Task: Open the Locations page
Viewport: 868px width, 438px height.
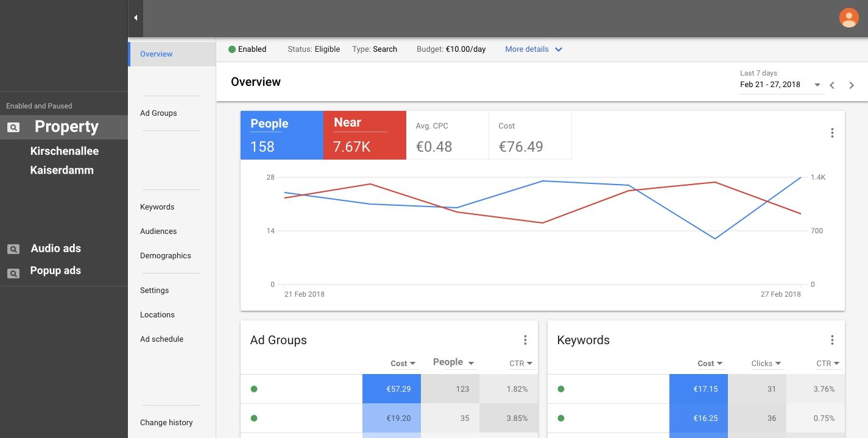Action: pyautogui.click(x=157, y=315)
